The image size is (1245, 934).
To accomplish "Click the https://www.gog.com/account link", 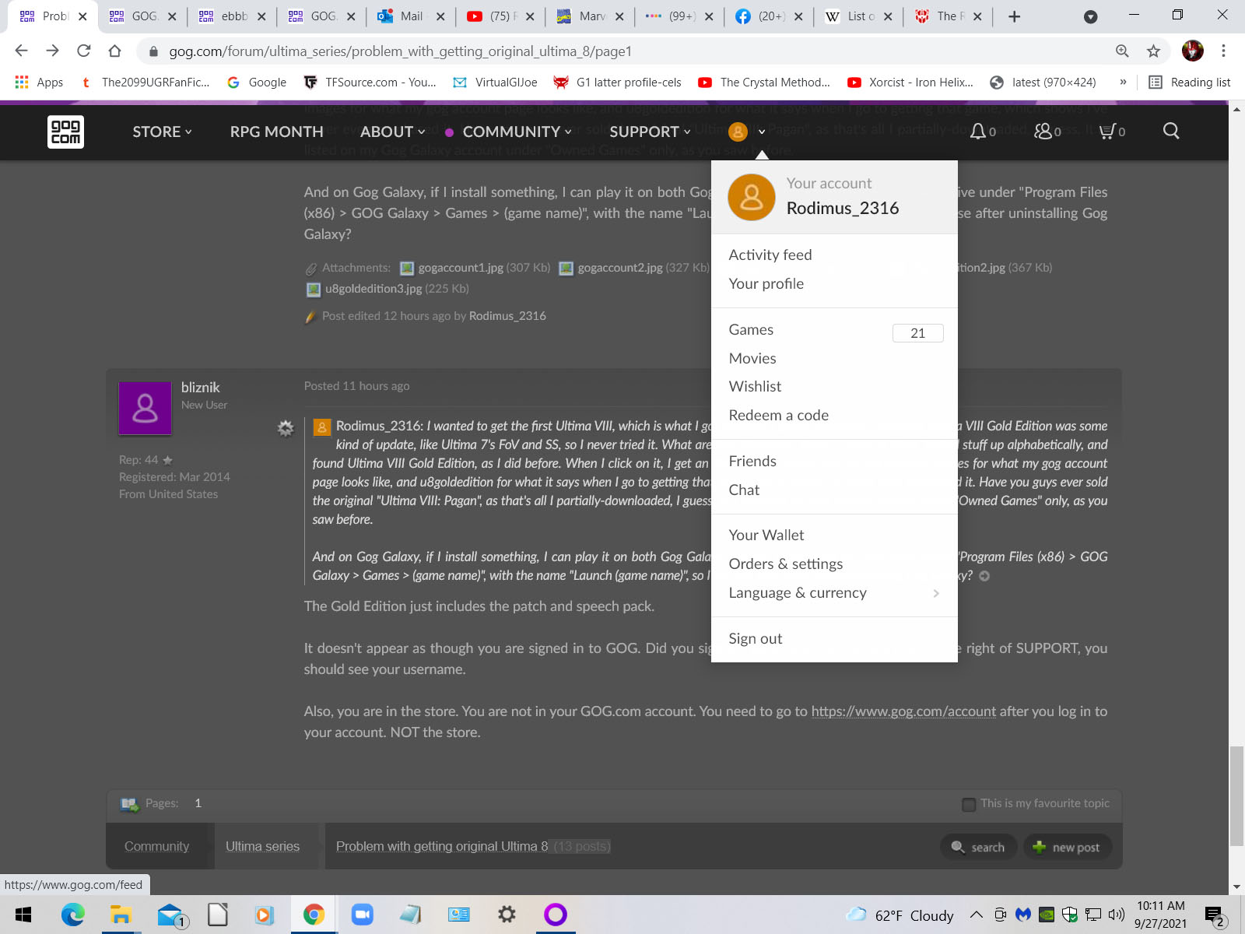I will coord(903,711).
